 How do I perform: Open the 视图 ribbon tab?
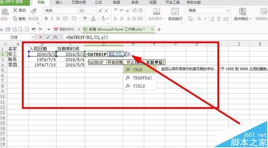(x=153, y=2)
